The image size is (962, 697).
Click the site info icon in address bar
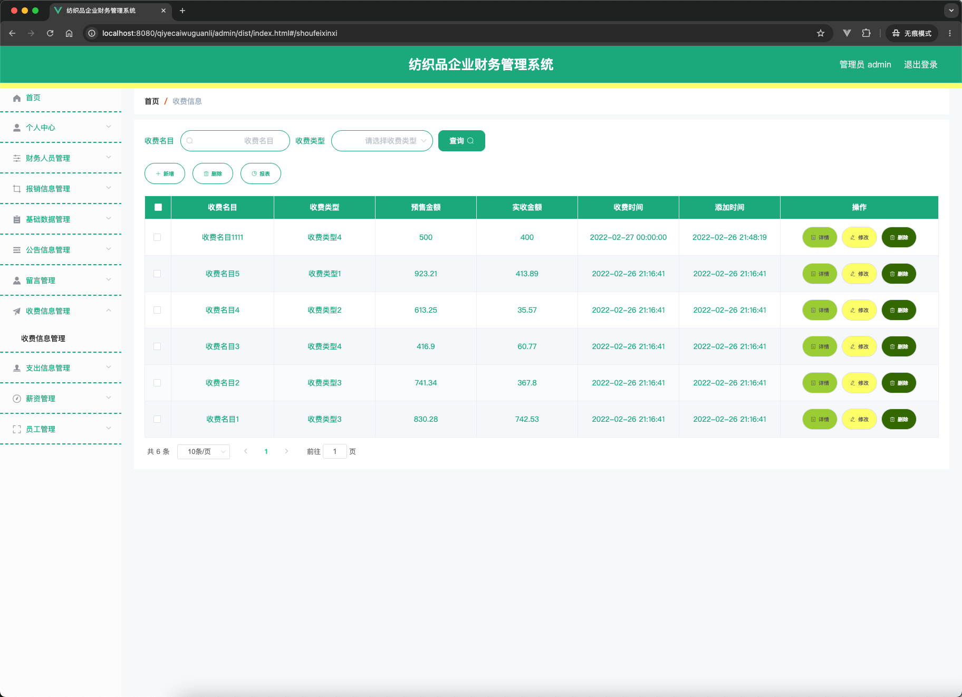coord(92,33)
